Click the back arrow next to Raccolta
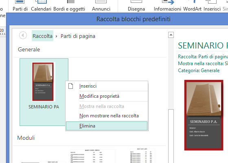Screen dimensions: 228x163 pyautogui.click(x=23, y=35)
